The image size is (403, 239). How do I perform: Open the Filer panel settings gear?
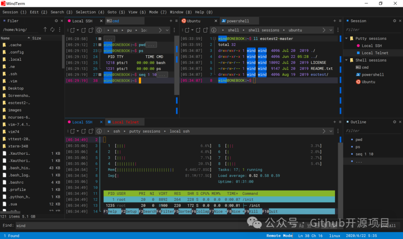point(56,21)
